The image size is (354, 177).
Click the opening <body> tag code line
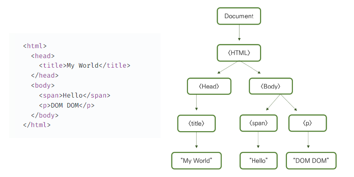[43, 86]
